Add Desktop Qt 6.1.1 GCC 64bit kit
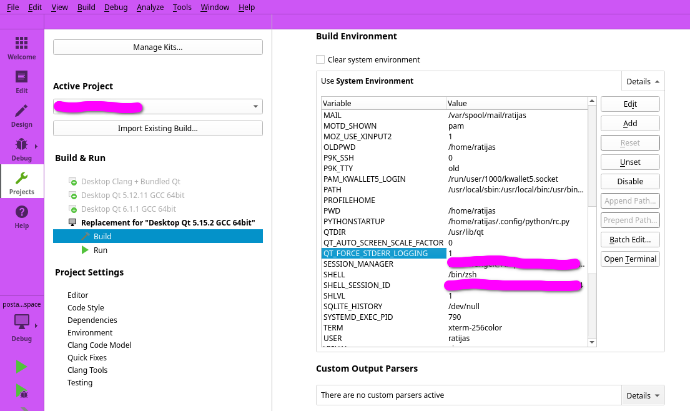The image size is (690, 411). point(74,209)
